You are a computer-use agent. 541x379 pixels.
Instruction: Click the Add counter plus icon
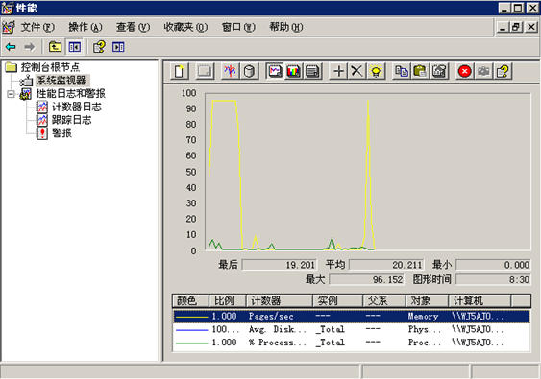pos(338,71)
